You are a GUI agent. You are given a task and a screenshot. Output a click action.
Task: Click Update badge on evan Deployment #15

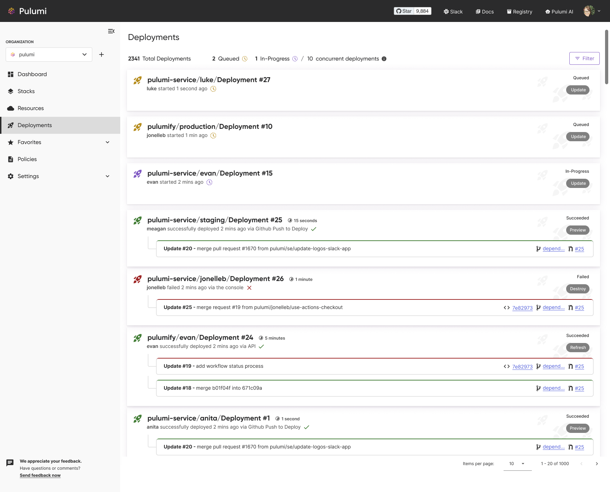tap(578, 183)
